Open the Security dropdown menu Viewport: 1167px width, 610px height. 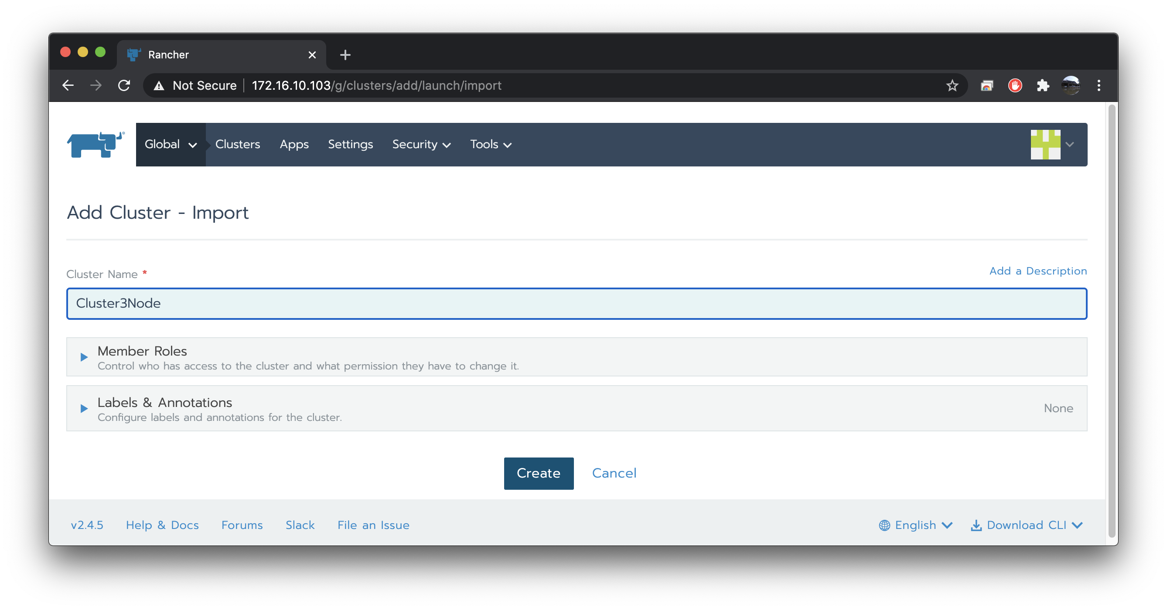pyautogui.click(x=421, y=144)
